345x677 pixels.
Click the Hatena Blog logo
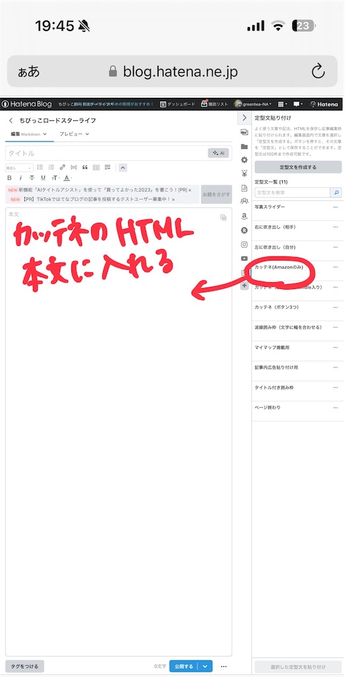(x=27, y=104)
